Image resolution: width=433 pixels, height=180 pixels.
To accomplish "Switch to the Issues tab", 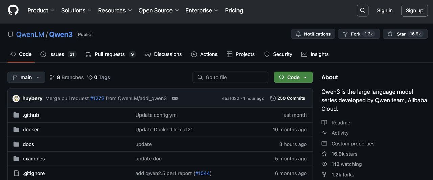I will [56, 54].
